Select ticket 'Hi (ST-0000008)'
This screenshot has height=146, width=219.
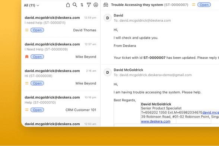[61, 77]
